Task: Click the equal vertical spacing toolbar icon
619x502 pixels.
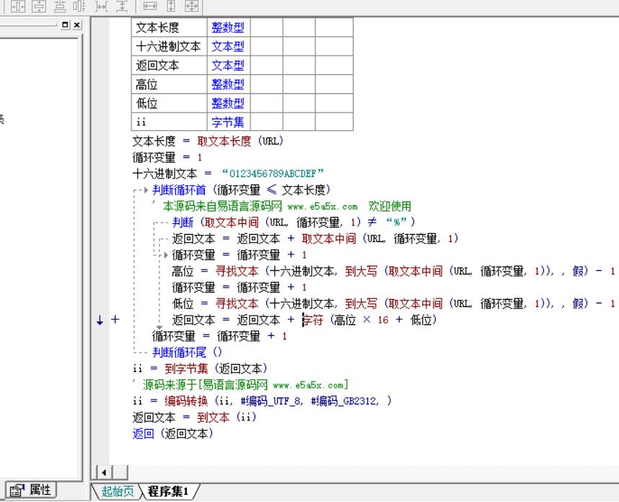Action: (122, 7)
